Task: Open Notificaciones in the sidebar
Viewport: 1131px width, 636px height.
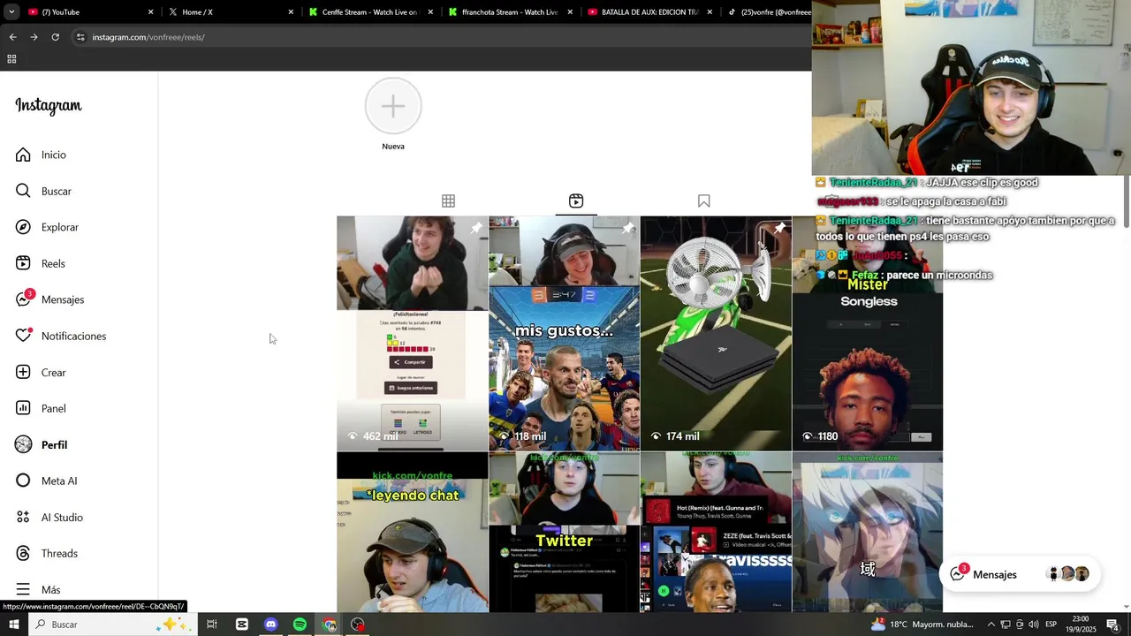Action: (x=61, y=336)
